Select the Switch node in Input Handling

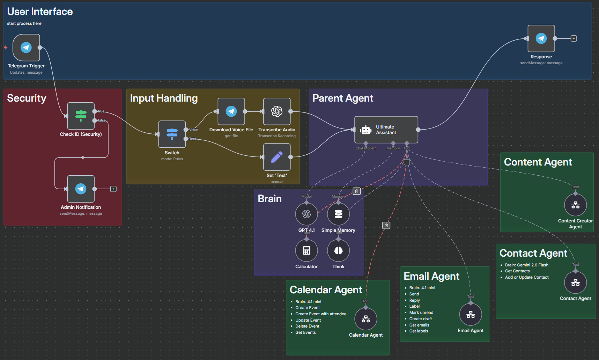pyautogui.click(x=172, y=134)
